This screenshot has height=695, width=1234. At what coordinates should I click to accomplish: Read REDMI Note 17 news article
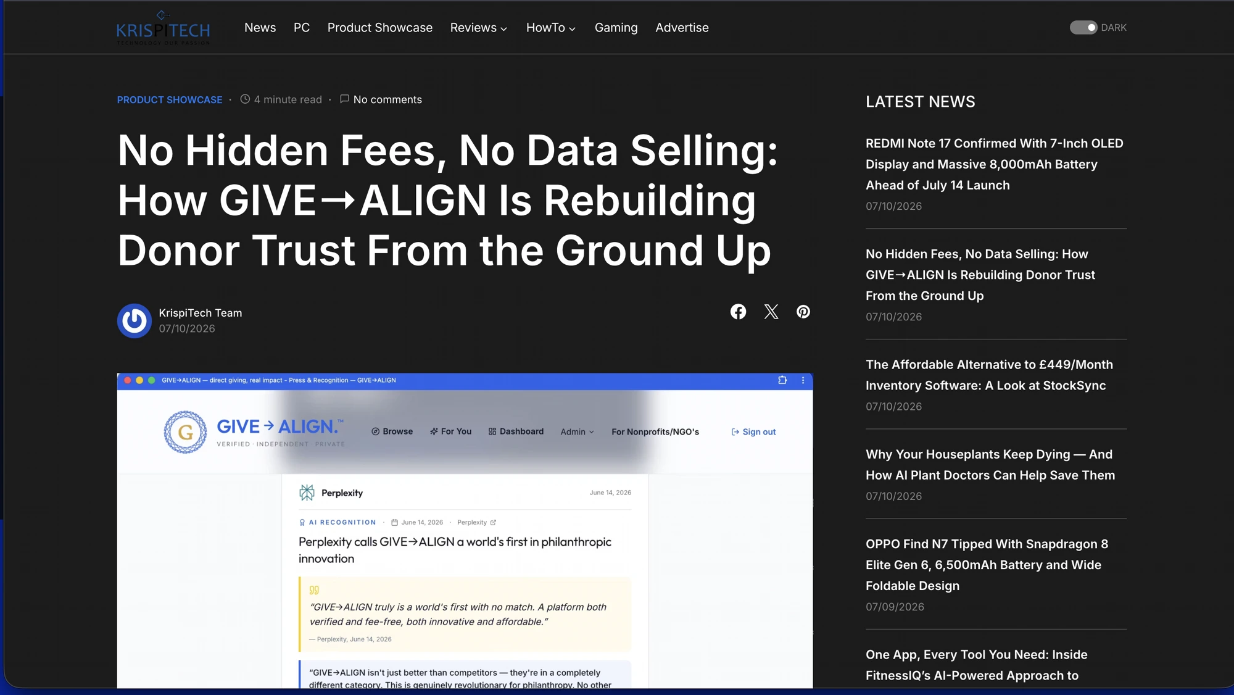(x=995, y=164)
